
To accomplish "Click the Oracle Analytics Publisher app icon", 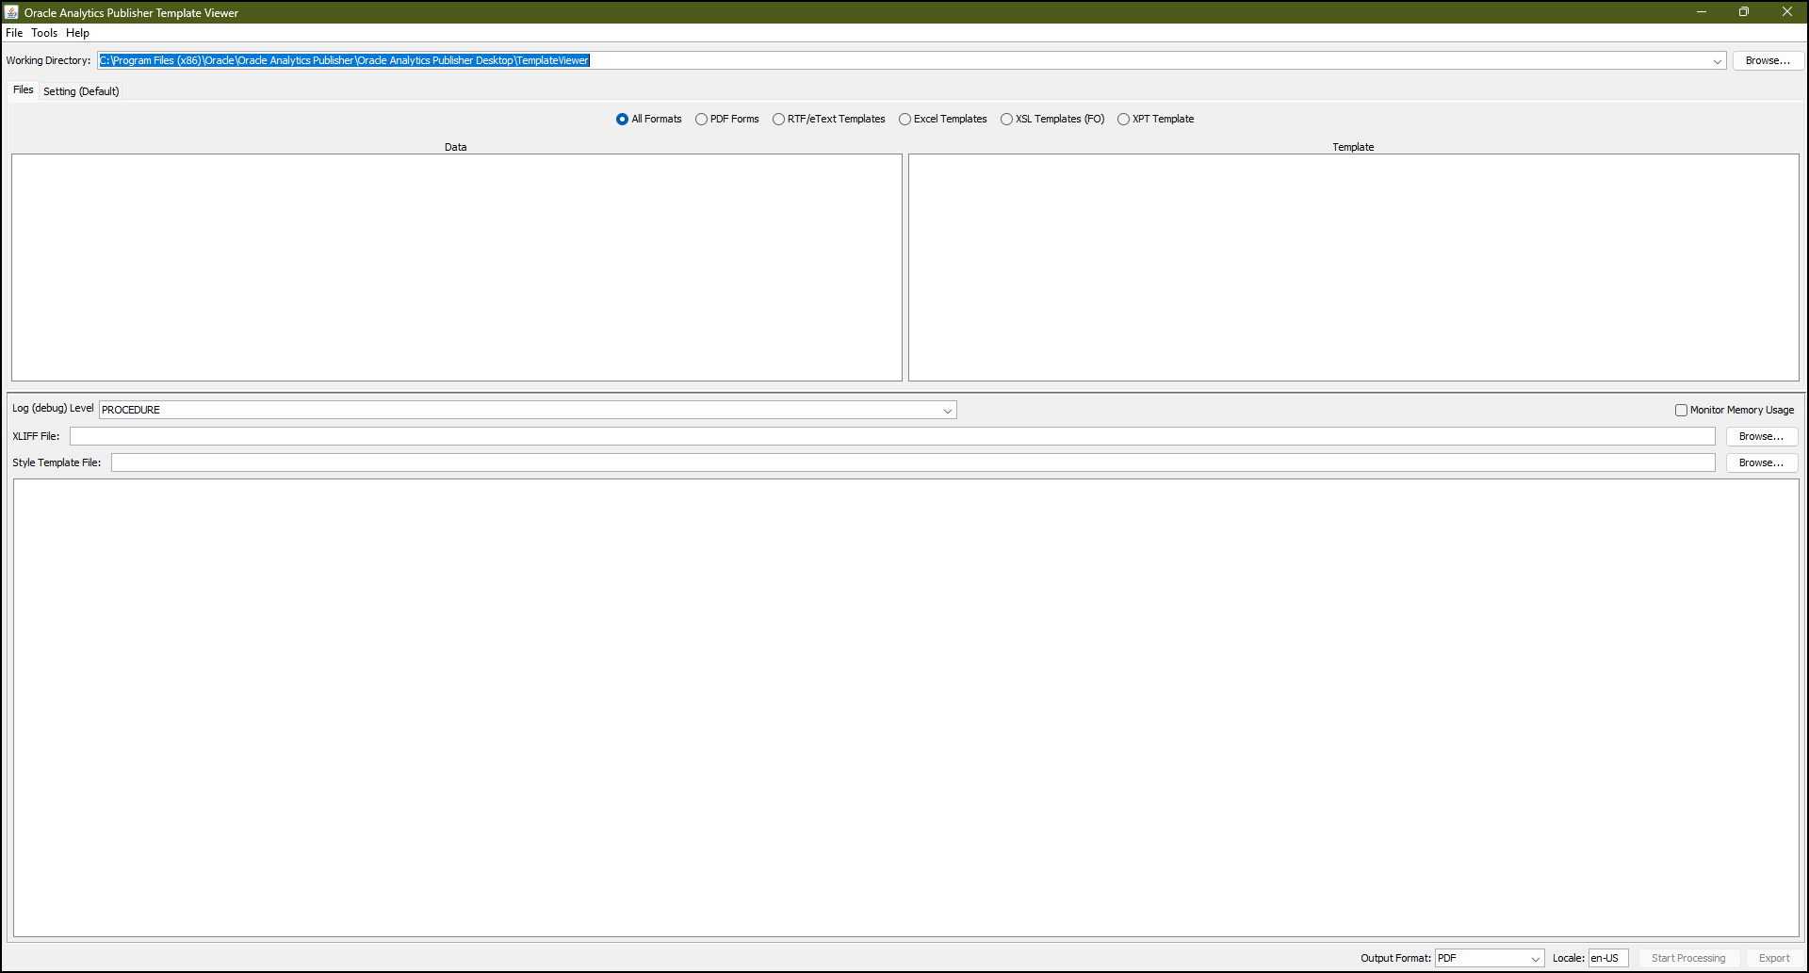I will pos(11,12).
